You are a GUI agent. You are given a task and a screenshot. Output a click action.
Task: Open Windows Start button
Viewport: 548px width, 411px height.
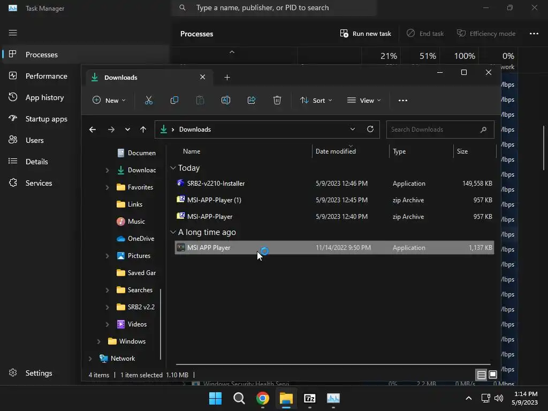pyautogui.click(x=215, y=398)
